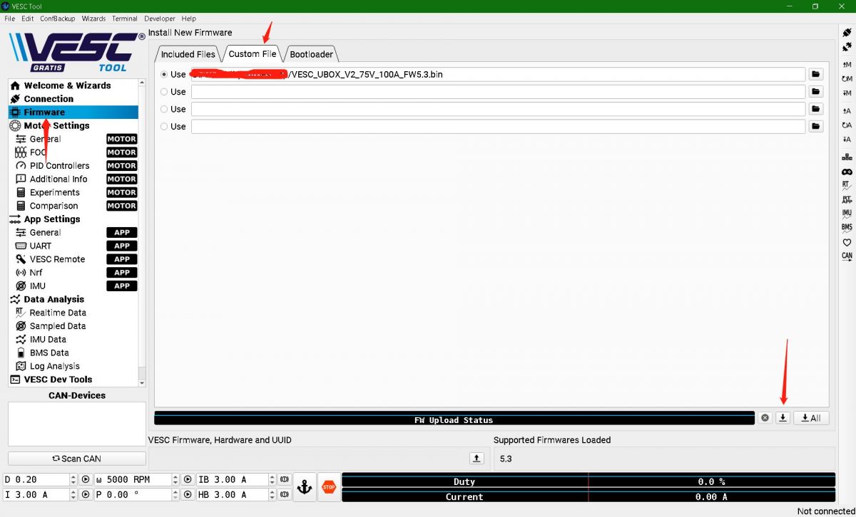Click play button next to D 0.20
The height and width of the screenshot is (517, 856).
click(86, 479)
